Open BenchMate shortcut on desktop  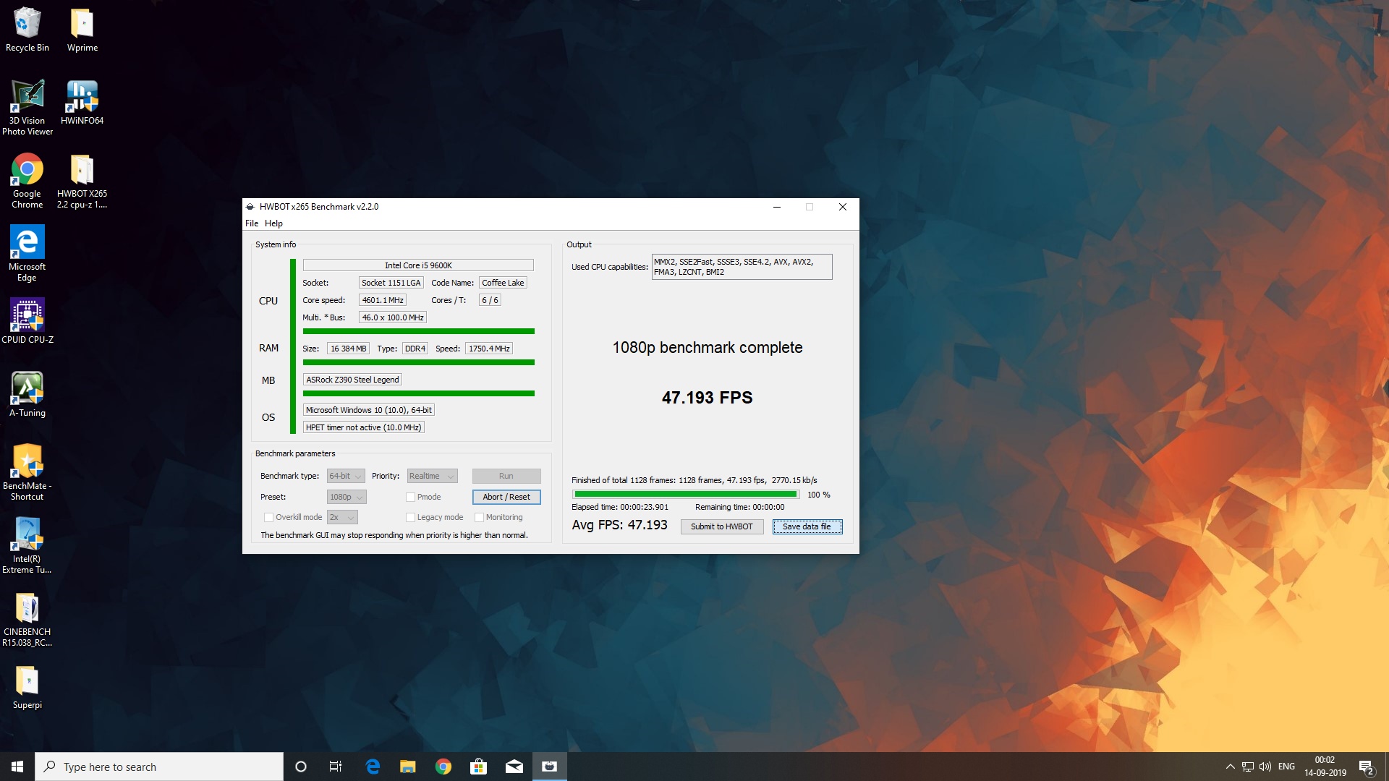(x=27, y=473)
